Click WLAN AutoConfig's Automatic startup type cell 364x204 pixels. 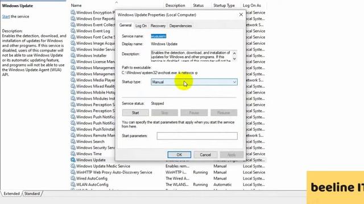pyautogui.click(x=222, y=184)
